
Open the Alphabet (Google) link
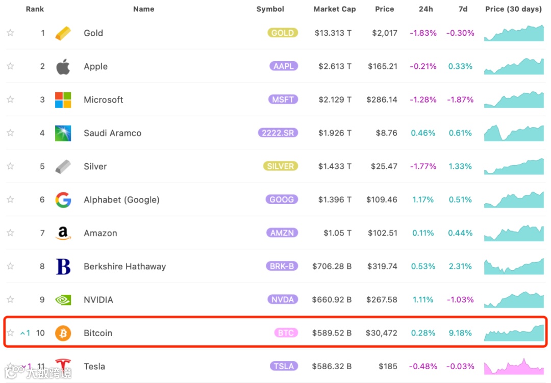[x=121, y=200]
